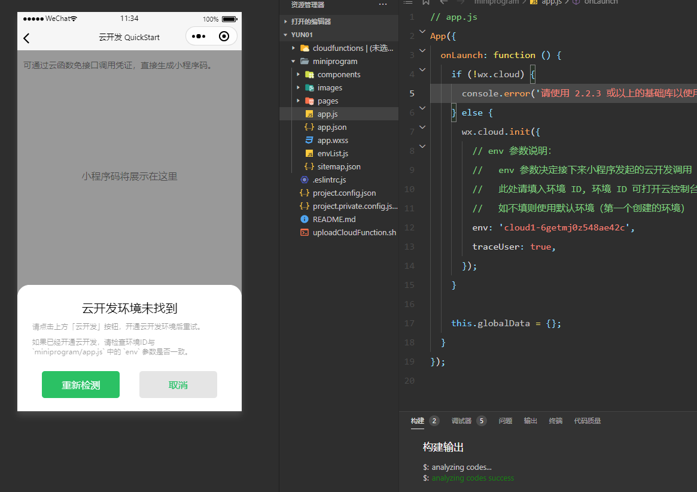Open the mini program three-dot menu
The width and height of the screenshot is (697, 492).
(x=199, y=37)
